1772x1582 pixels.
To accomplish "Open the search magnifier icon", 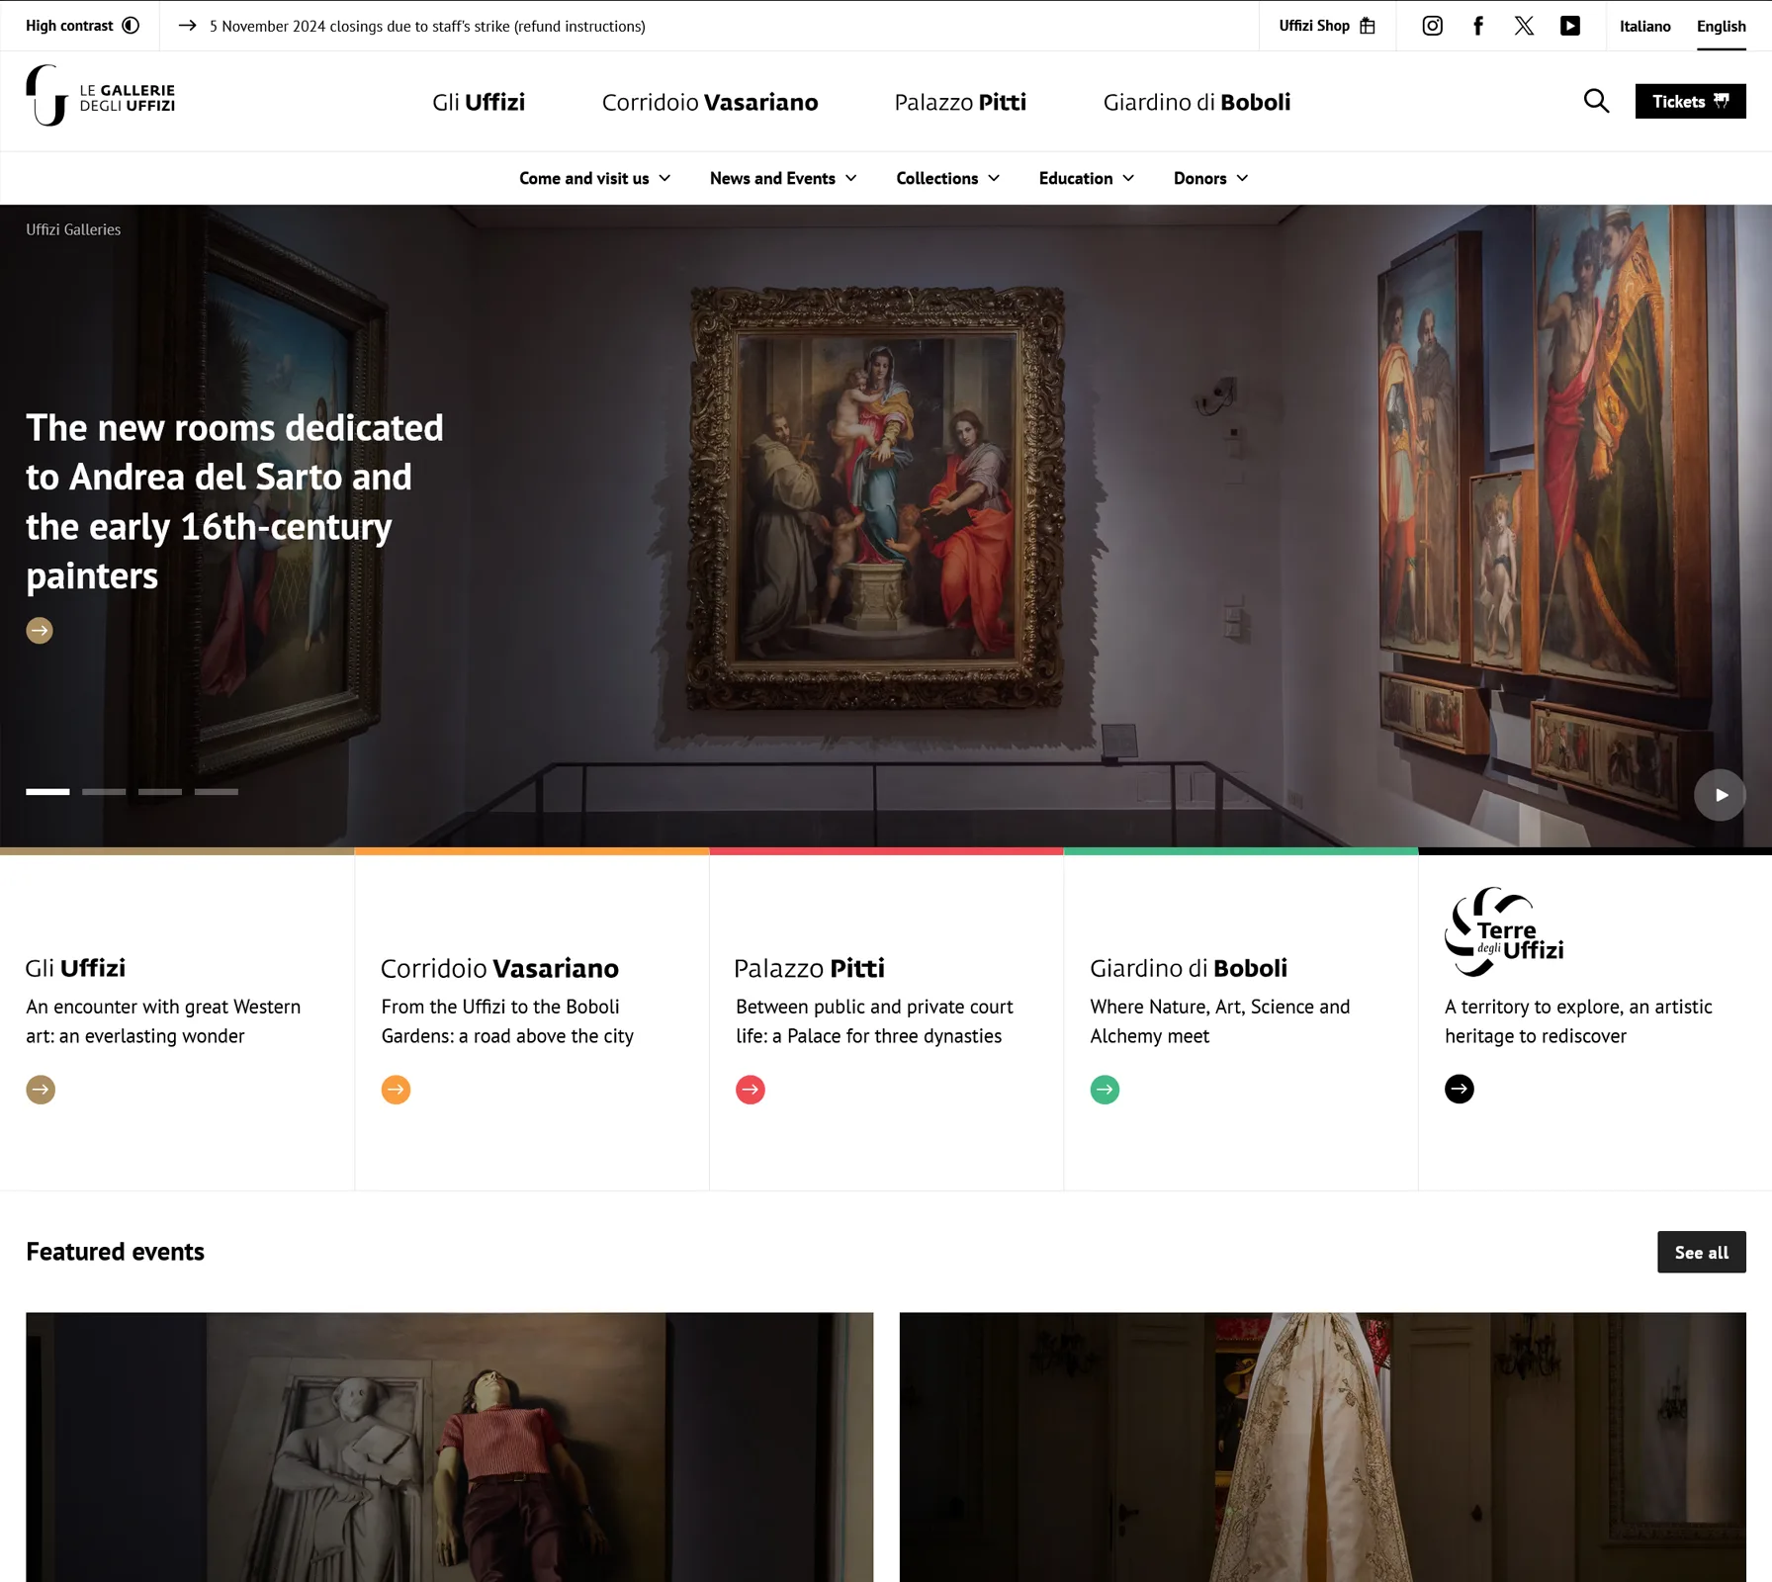I will 1596,101.
